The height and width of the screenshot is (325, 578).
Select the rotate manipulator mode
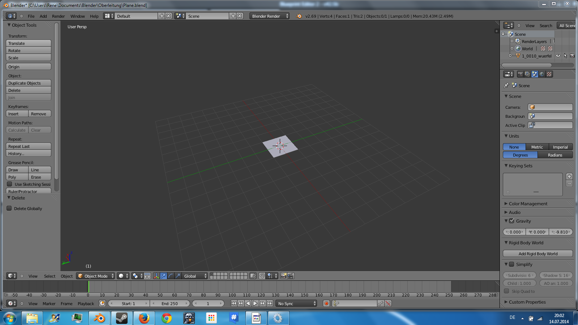point(171,276)
